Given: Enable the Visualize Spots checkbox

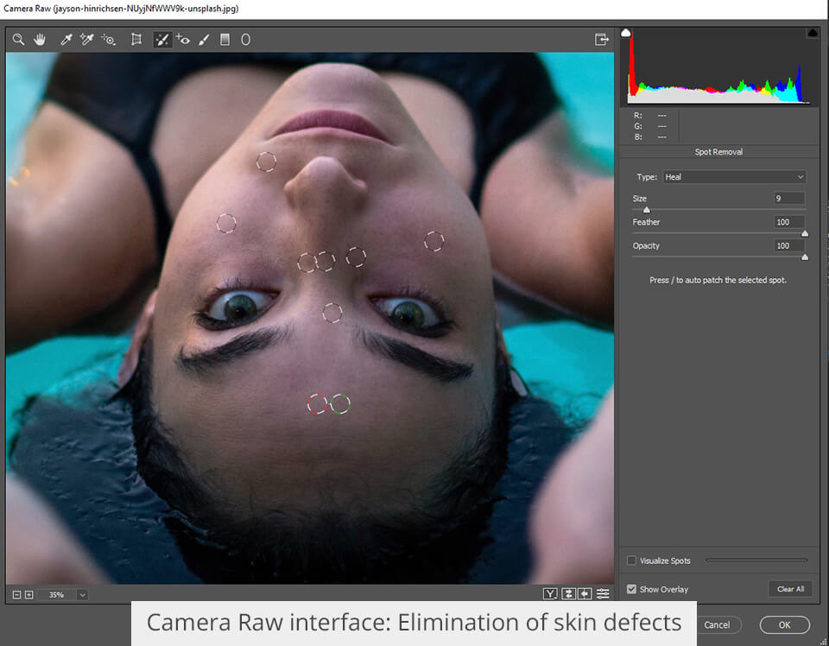Looking at the screenshot, I should 632,560.
